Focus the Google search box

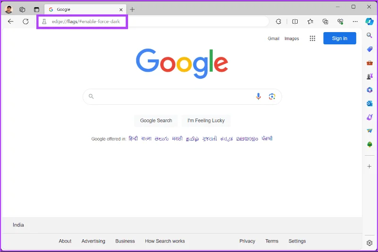(x=182, y=97)
